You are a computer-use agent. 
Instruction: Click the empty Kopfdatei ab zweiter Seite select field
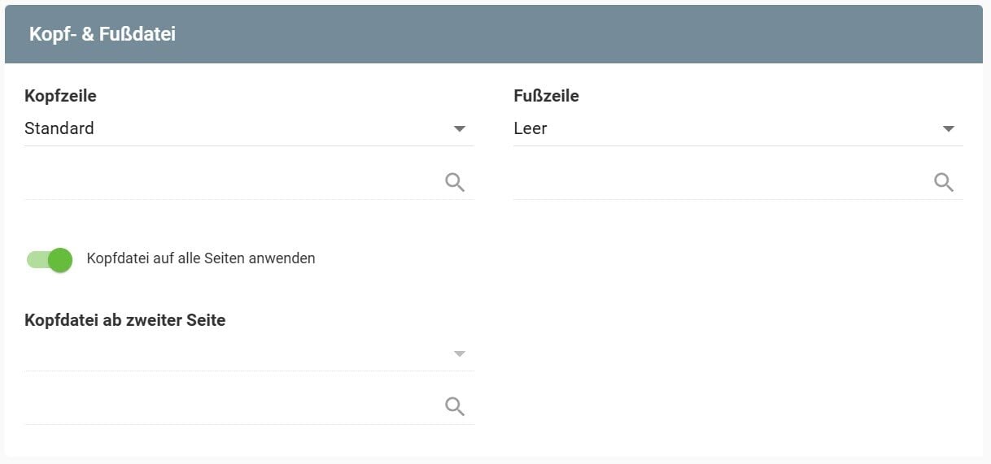236,353
